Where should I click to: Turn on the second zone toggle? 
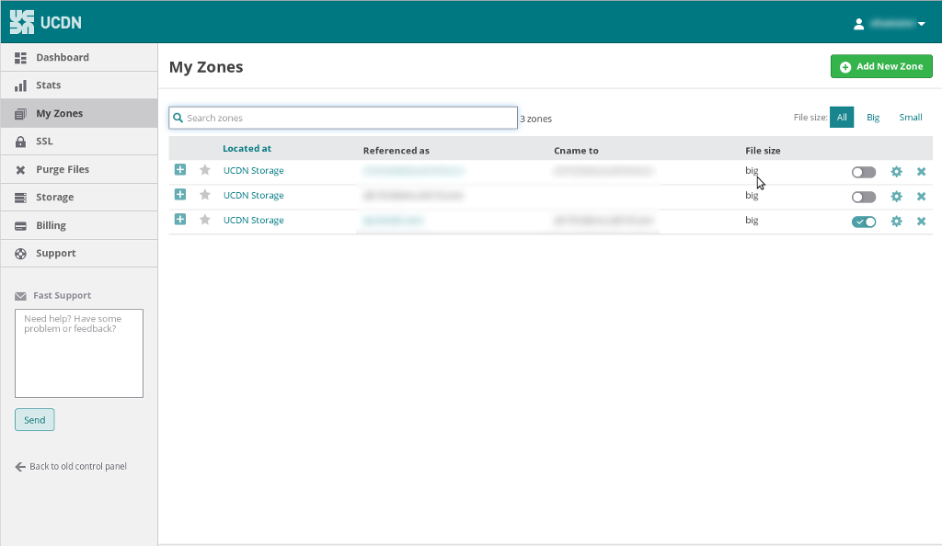(x=863, y=197)
